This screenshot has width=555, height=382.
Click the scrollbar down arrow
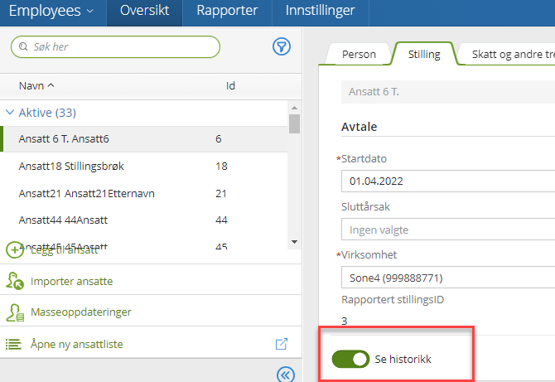tap(294, 242)
